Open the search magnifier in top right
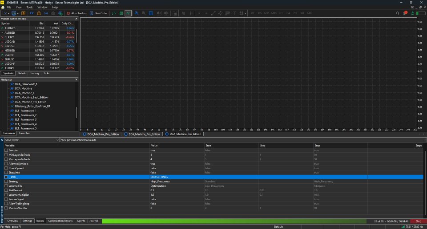Image resolution: width=427 pixels, height=229 pixels. click(397, 13)
